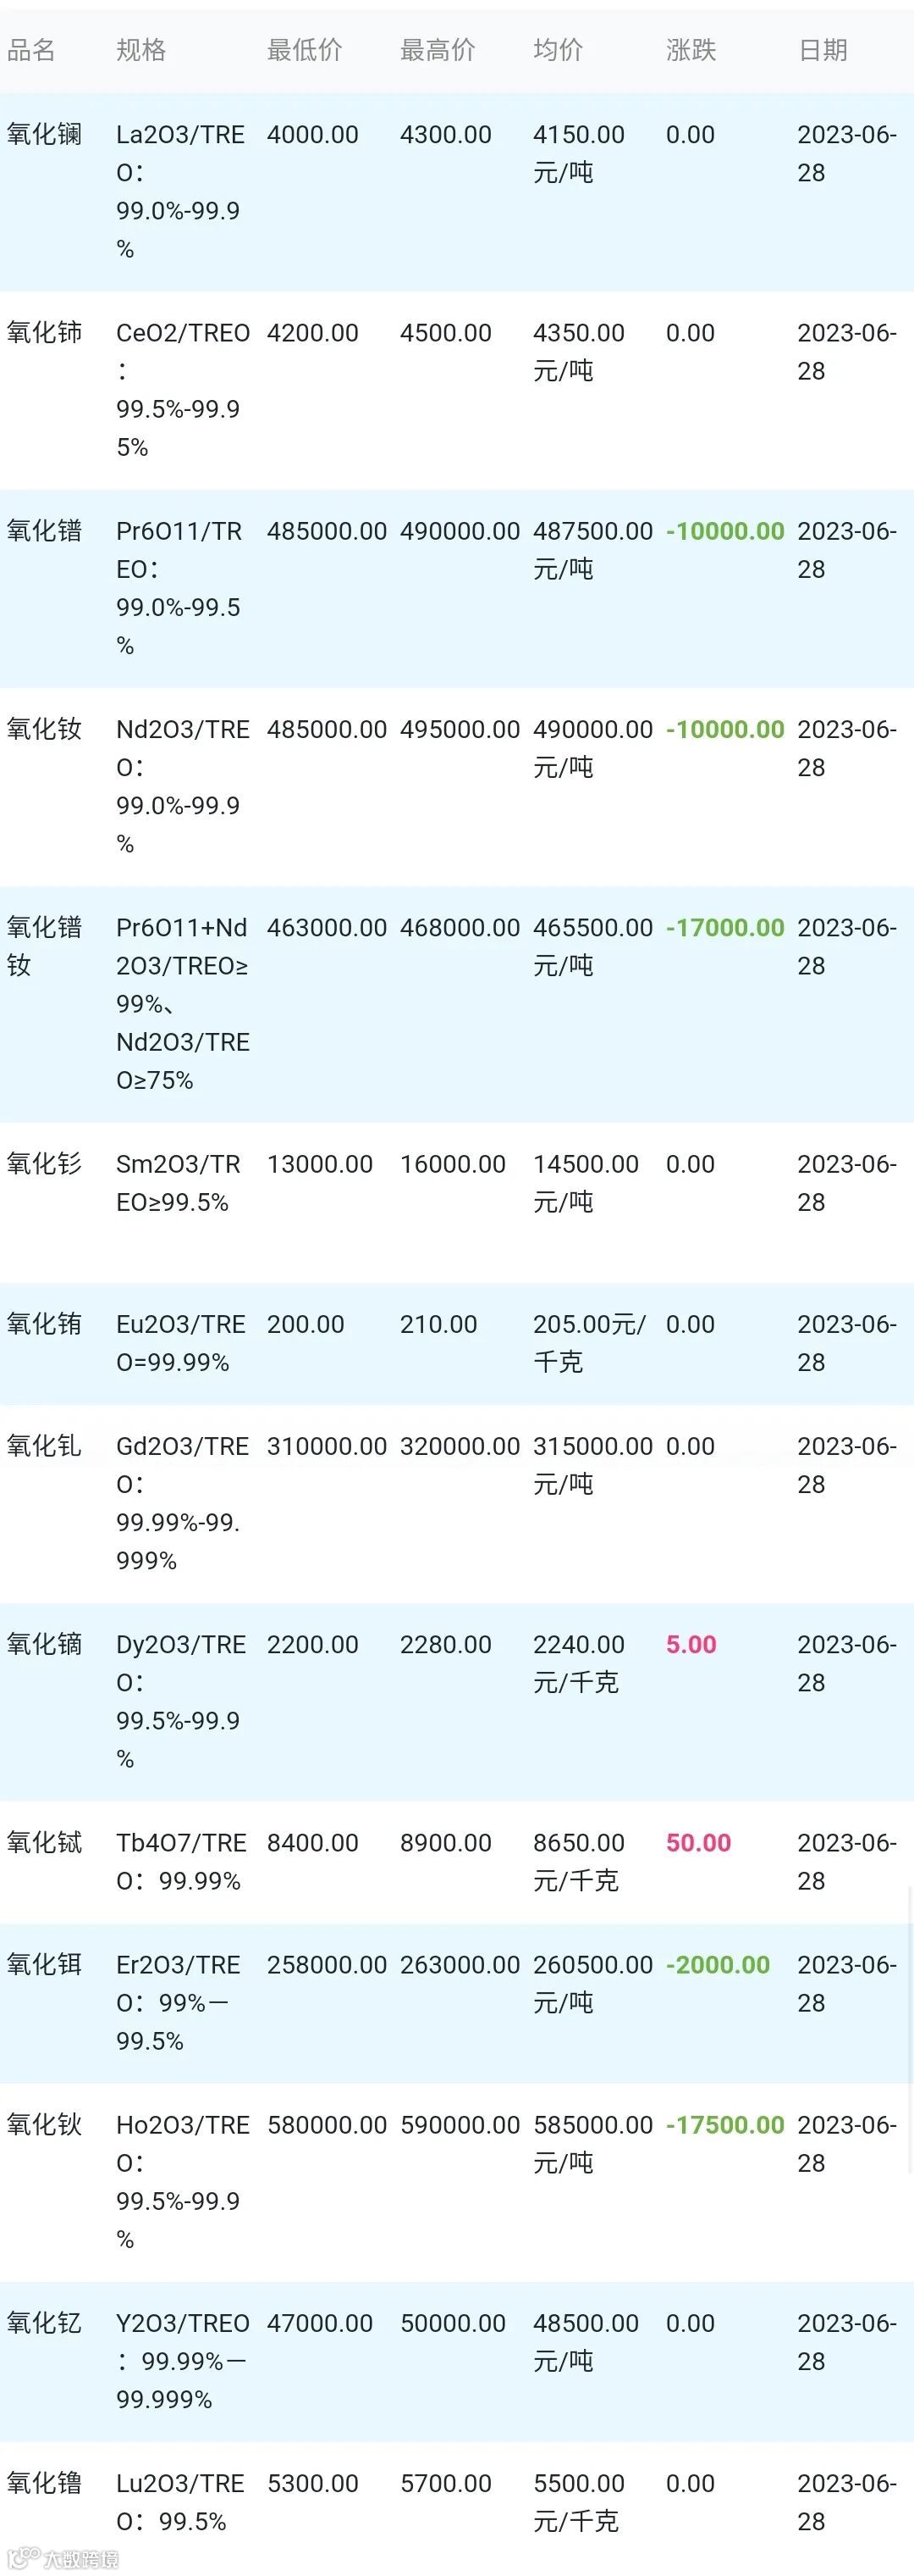
Task: Click the 涨跌 column header
Action: click(x=691, y=50)
